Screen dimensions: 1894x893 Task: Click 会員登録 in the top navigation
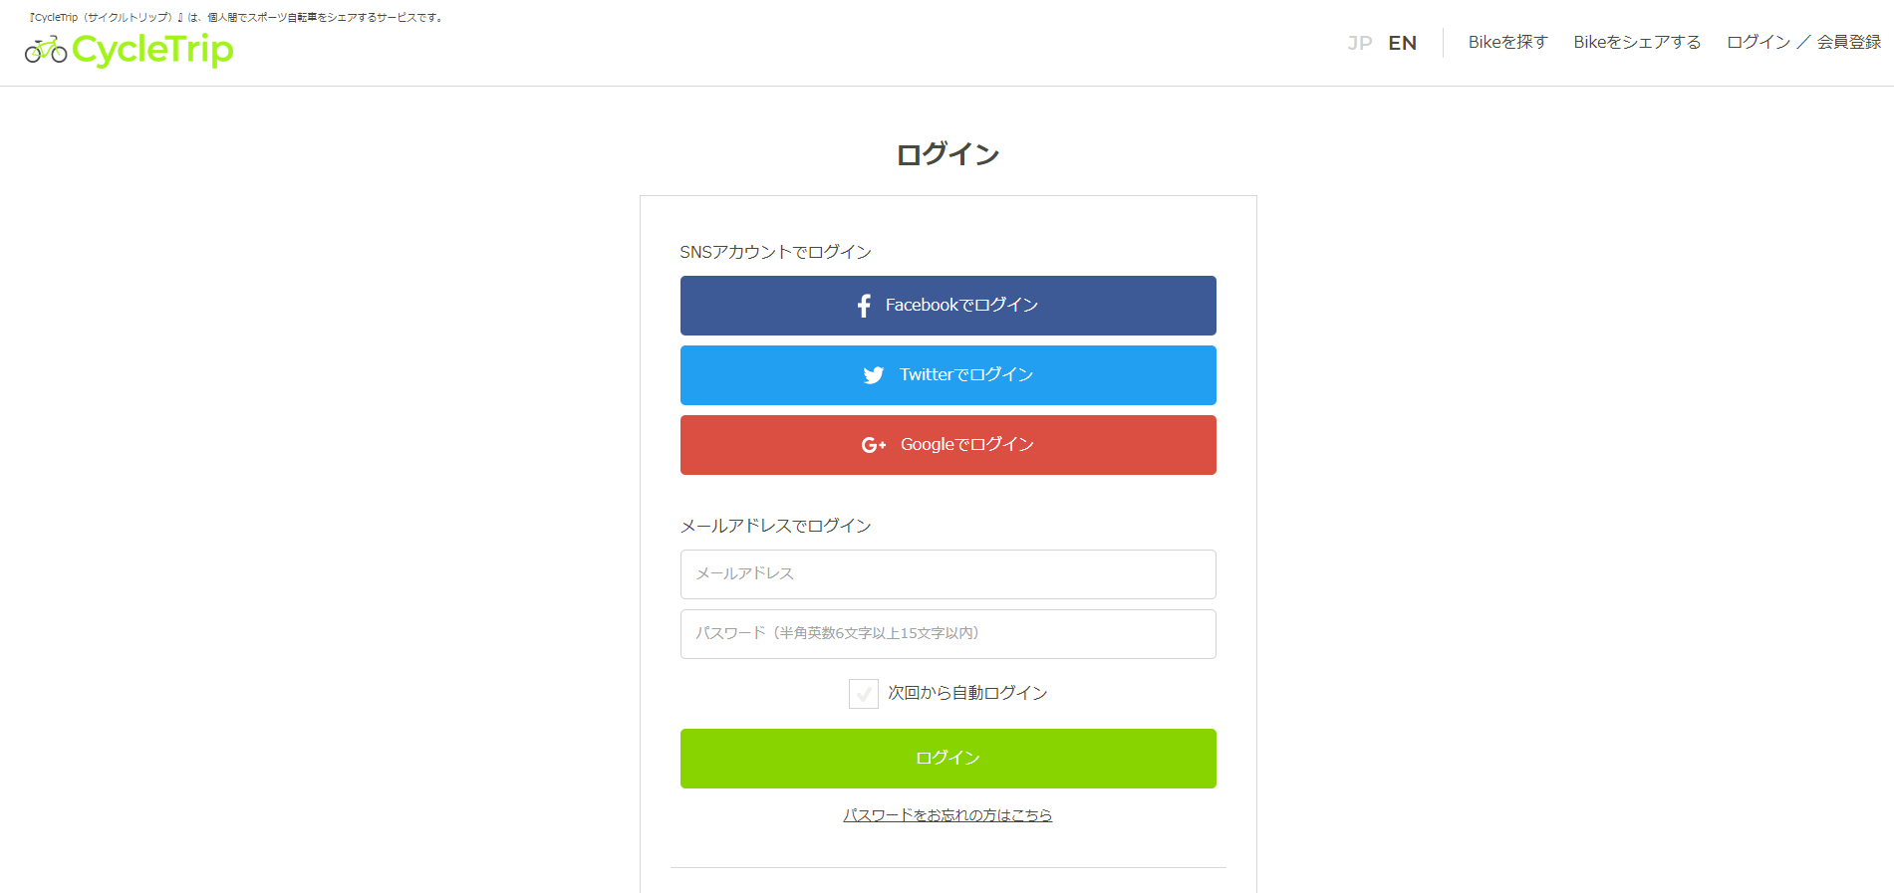(x=1849, y=42)
